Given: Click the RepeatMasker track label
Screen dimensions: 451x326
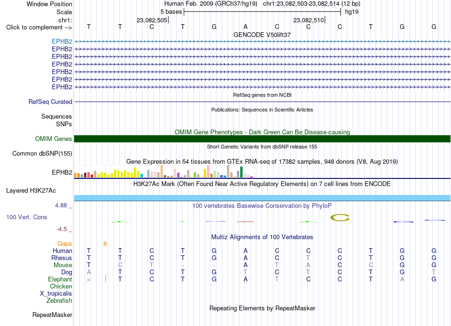Looking at the screenshot, I should pos(52,315).
